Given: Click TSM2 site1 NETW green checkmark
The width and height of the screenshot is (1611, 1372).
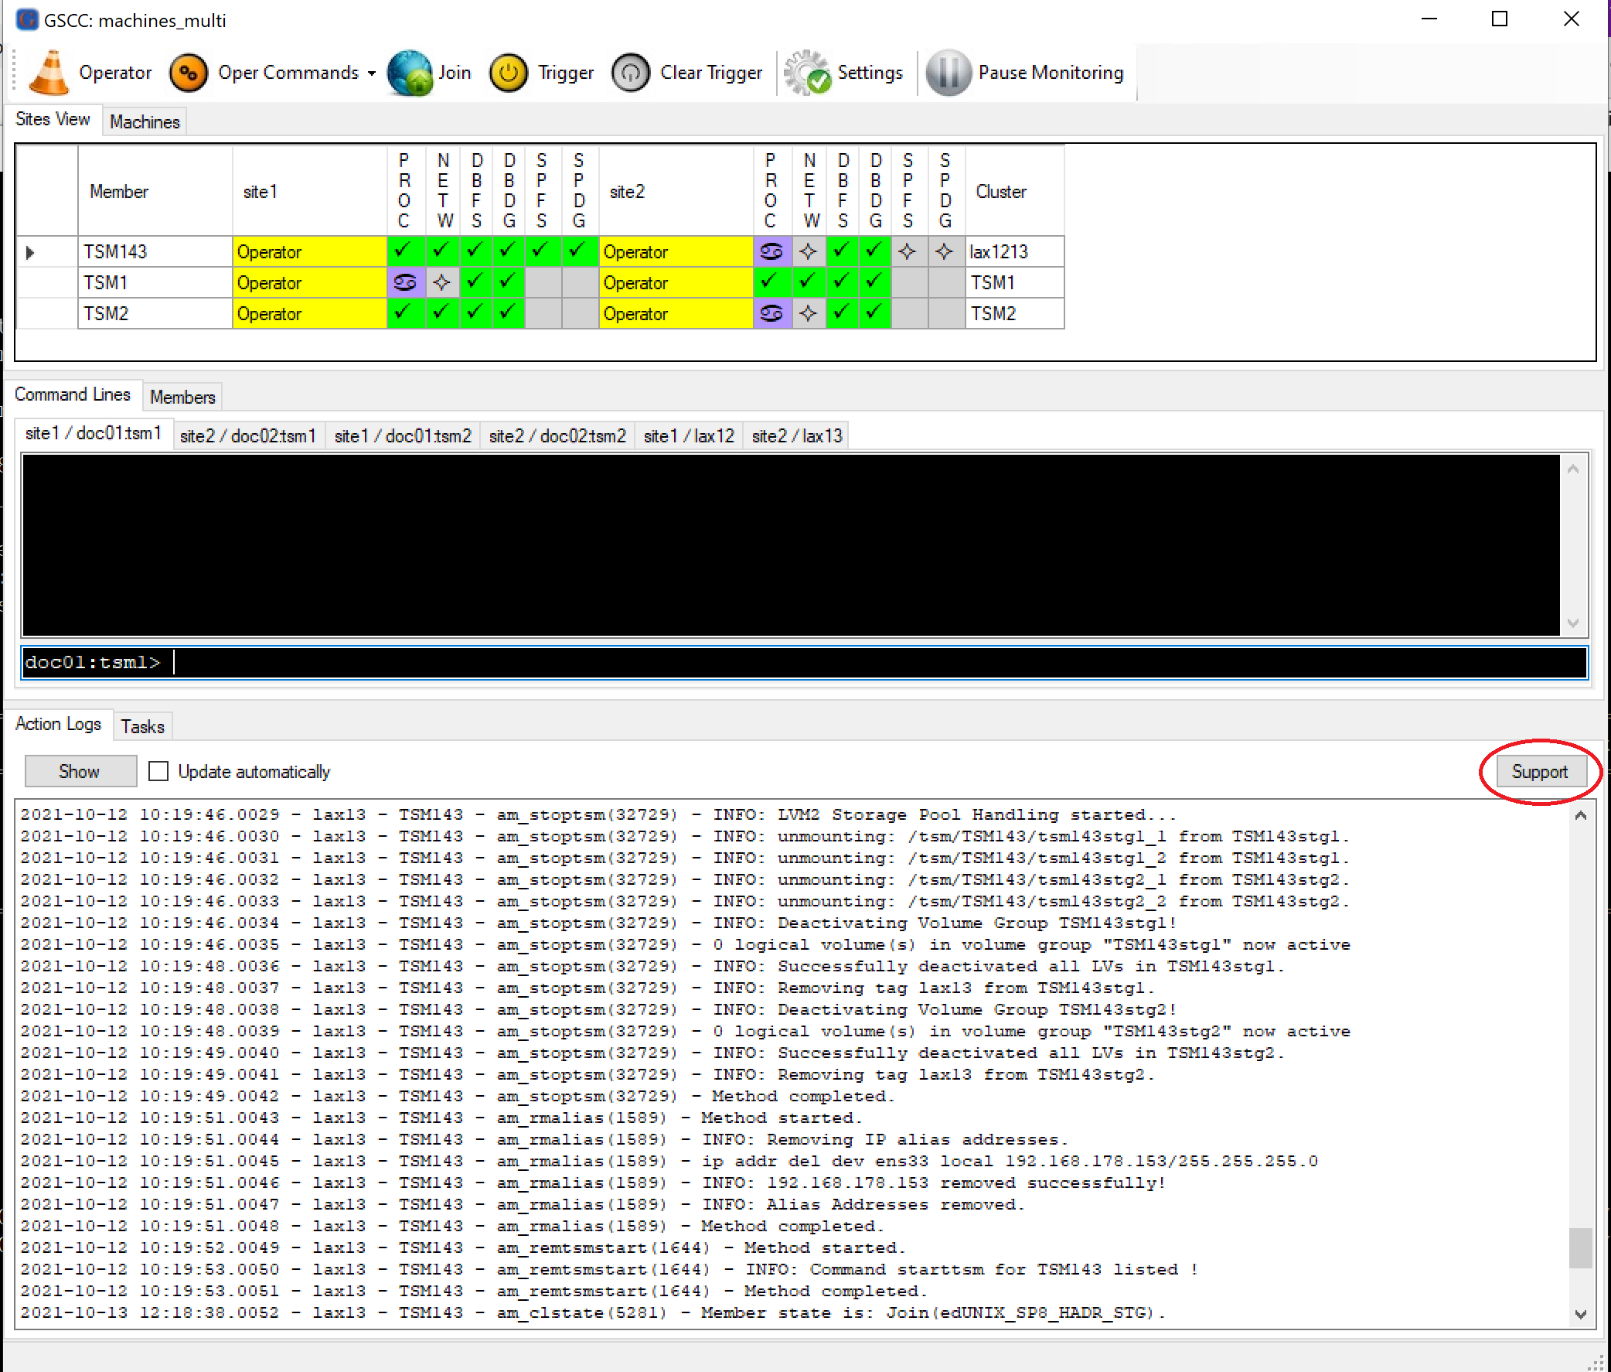Looking at the screenshot, I should coord(442,314).
